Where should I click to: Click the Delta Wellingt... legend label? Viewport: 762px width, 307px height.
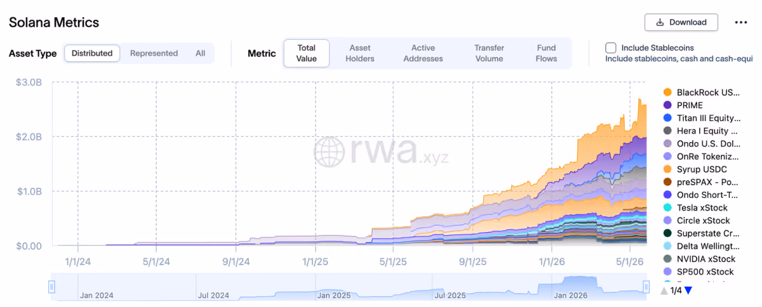[708, 246]
